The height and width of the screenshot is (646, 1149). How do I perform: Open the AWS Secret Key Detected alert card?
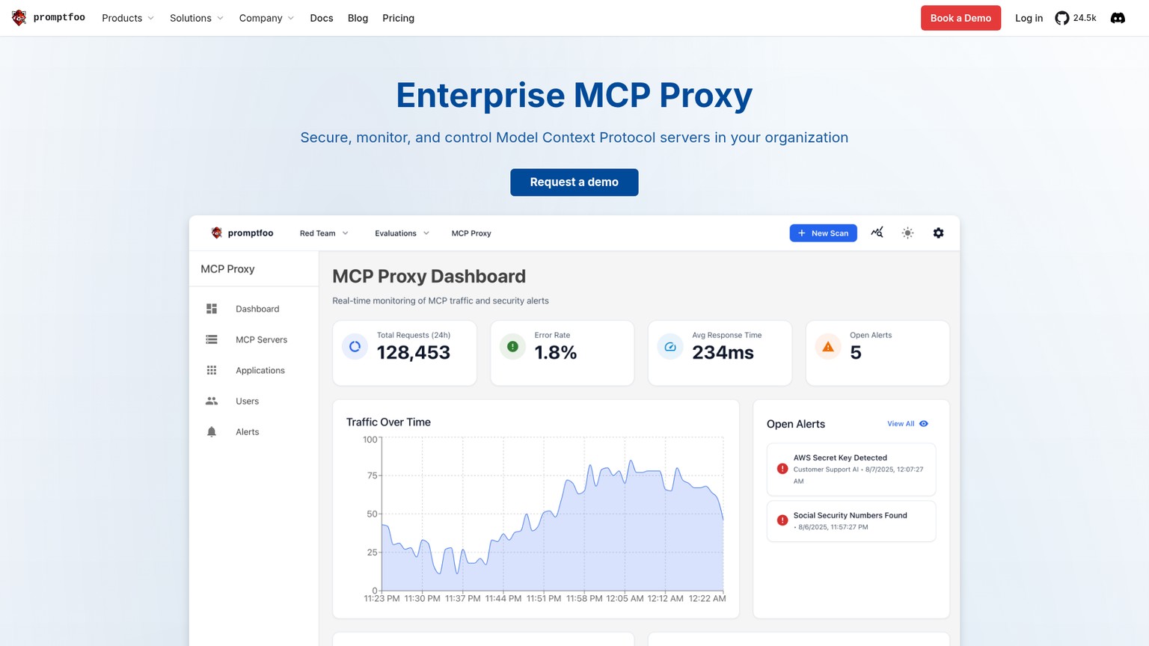pyautogui.click(x=851, y=469)
